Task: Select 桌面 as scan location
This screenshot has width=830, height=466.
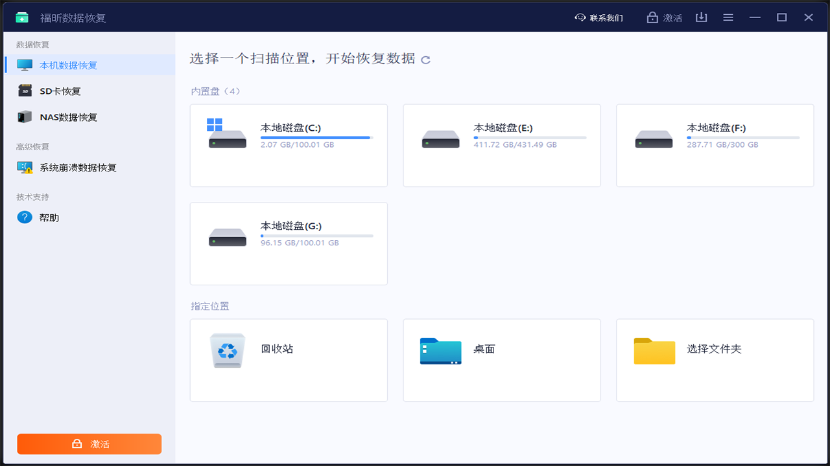Action: (x=502, y=360)
